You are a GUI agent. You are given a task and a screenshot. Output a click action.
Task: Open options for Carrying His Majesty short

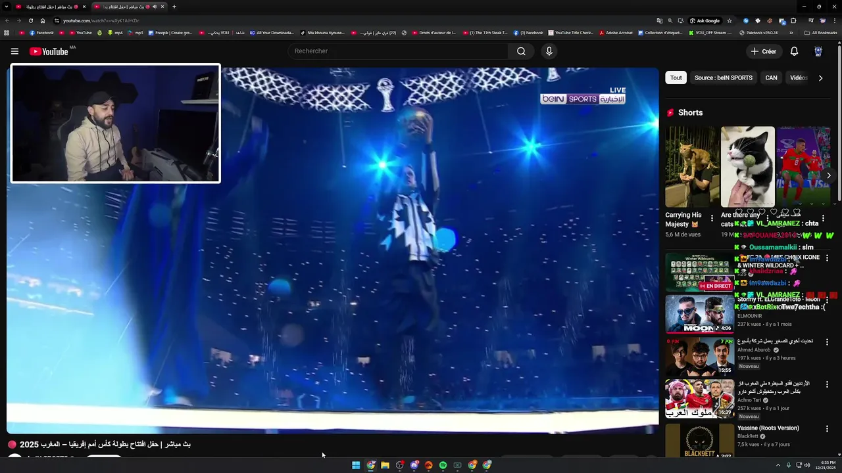712,219
